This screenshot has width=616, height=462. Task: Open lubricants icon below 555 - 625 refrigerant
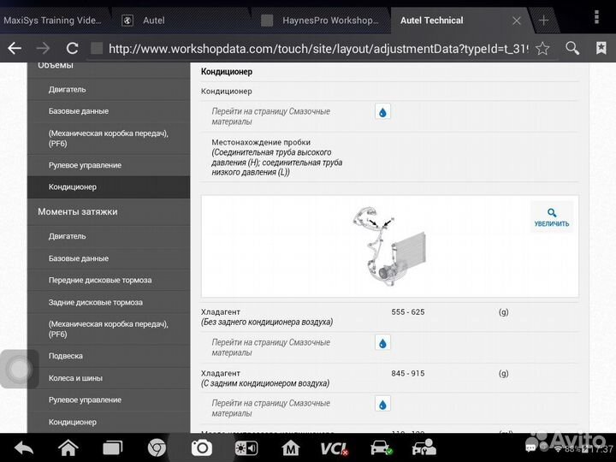pyautogui.click(x=382, y=343)
